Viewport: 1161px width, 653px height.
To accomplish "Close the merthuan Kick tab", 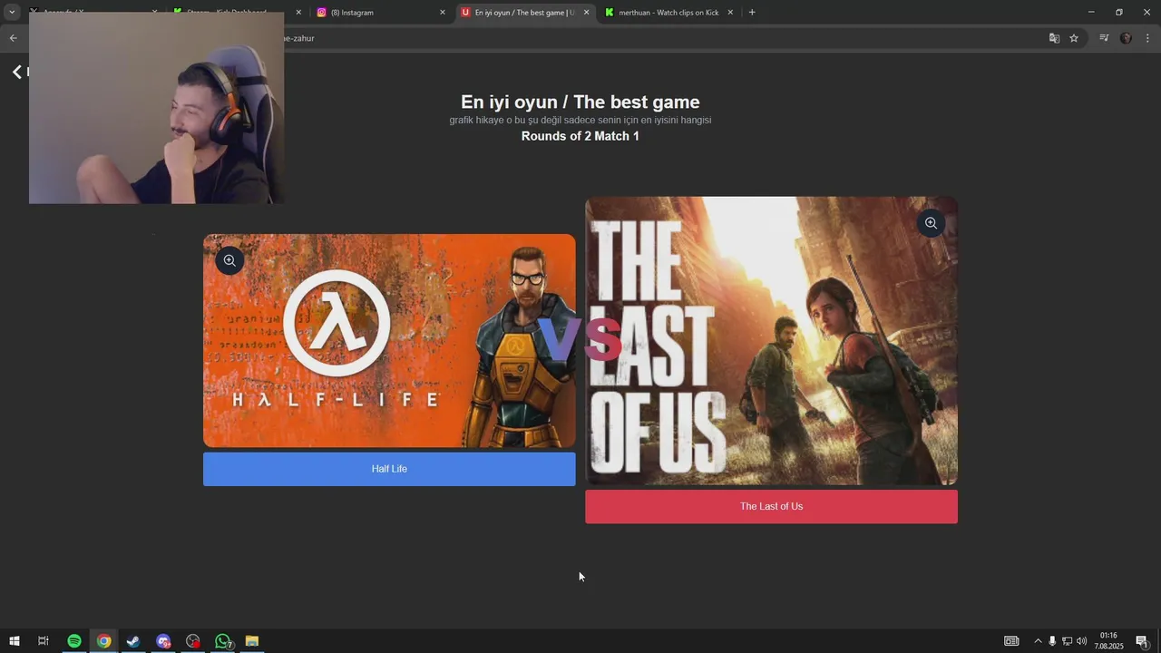I will point(730,13).
